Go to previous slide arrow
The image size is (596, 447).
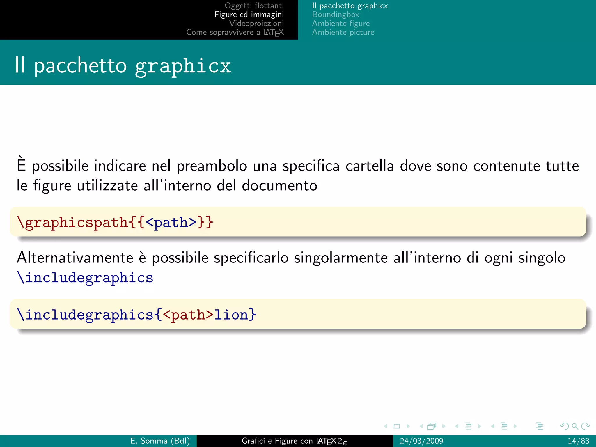pyautogui.click(x=386, y=426)
